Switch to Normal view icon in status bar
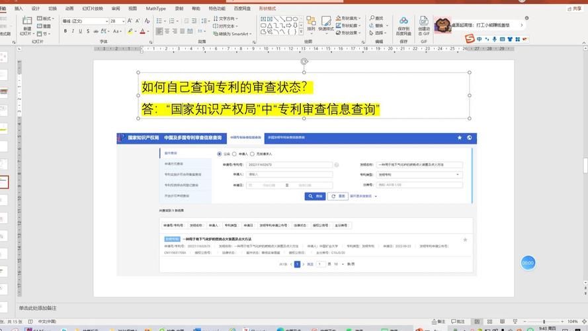This screenshot has height=331, width=588. [477, 322]
